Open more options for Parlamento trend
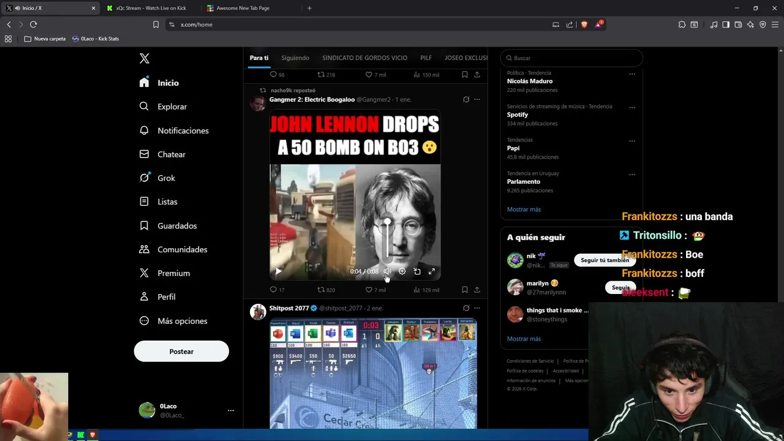 click(632, 174)
